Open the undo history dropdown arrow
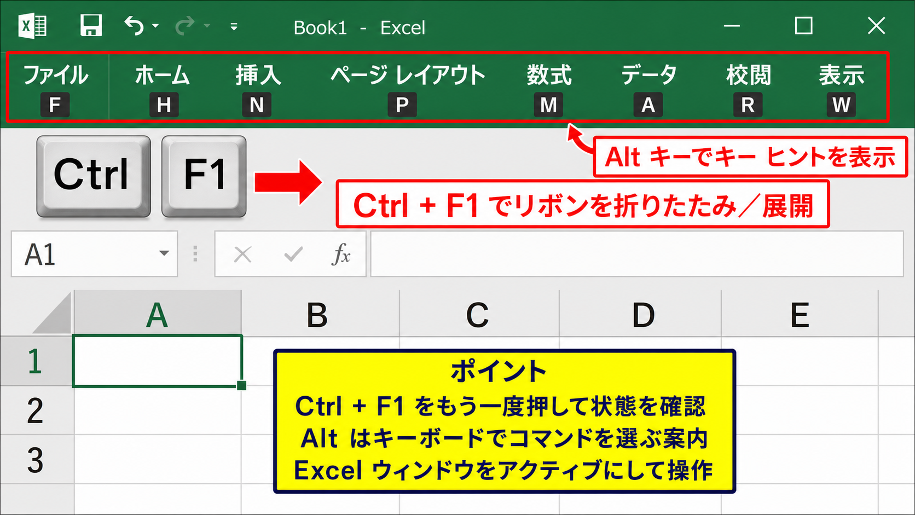The height and width of the screenshot is (515, 915). tap(155, 26)
